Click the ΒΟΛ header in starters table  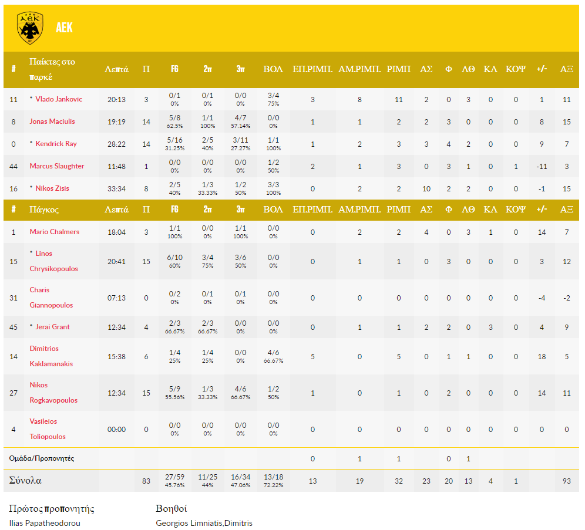[273, 69]
